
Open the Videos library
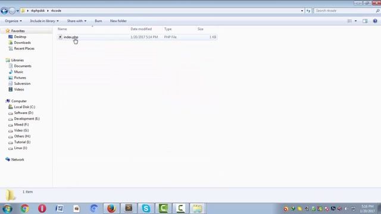pos(19,89)
